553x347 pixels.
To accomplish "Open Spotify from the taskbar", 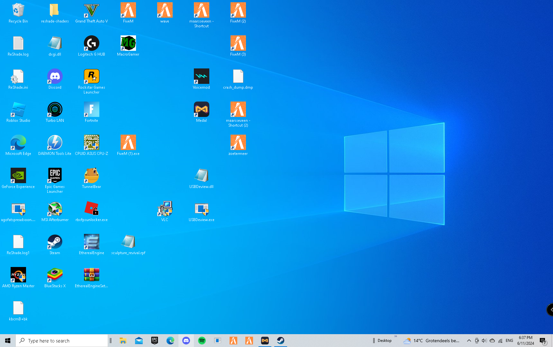I will click(202, 341).
